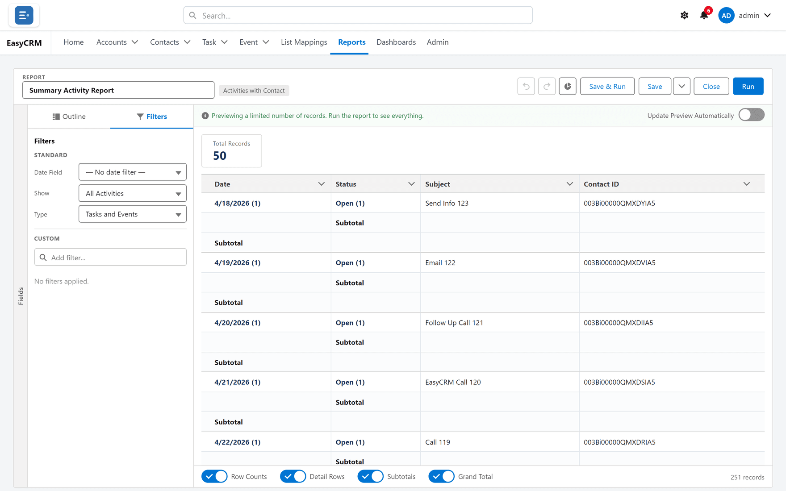Click the EasyCRM app launcher logo
Viewport: 786px width, 491px height.
click(24, 15)
